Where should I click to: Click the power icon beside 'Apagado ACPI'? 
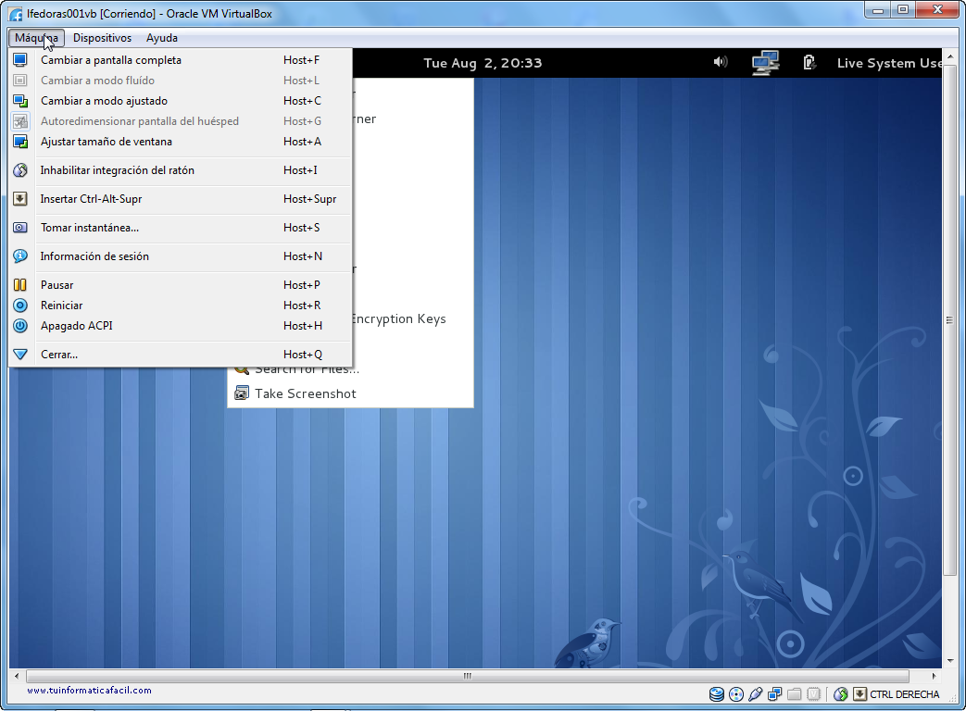(20, 326)
